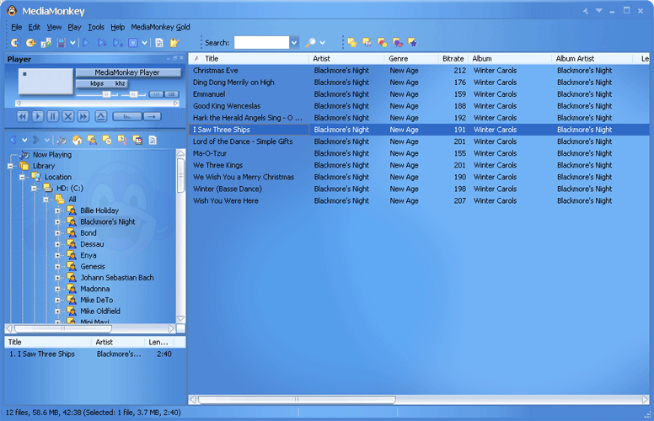Click the magnifying glass search icon
Image resolution: width=654 pixels, height=421 pixels.
pyautogui.click(x=310, y=42)
